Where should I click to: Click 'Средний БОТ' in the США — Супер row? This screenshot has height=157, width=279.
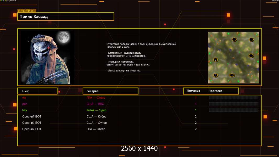click(x=32, y=123)
